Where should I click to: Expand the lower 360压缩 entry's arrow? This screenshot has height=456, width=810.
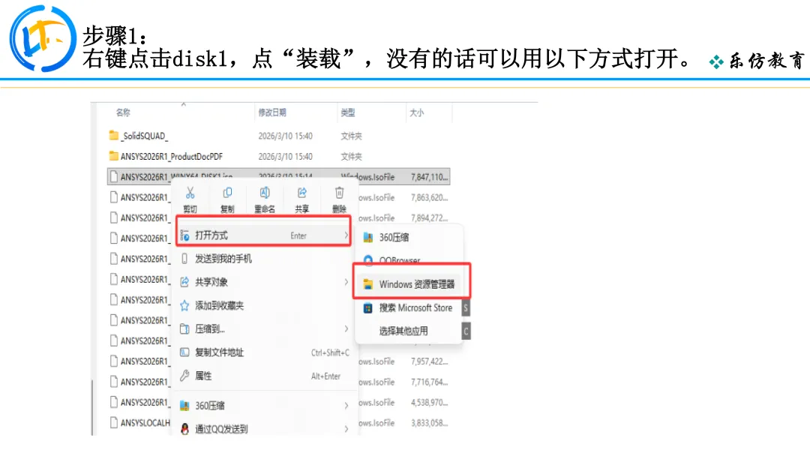click(346, 406)
